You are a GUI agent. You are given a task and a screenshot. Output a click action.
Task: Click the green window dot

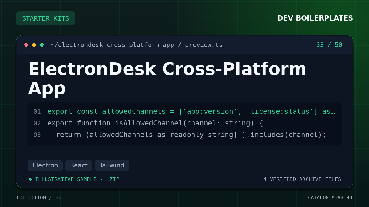pyautogui.click(x=42, y=45)
